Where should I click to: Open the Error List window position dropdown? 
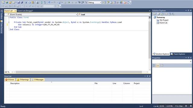(145, 76)
